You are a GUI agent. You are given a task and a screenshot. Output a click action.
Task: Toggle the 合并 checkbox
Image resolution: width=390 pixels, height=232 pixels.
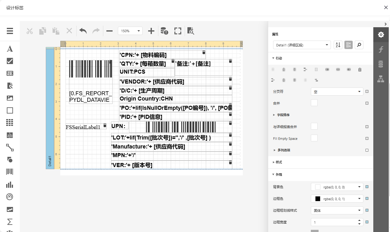tap(314, 103)
